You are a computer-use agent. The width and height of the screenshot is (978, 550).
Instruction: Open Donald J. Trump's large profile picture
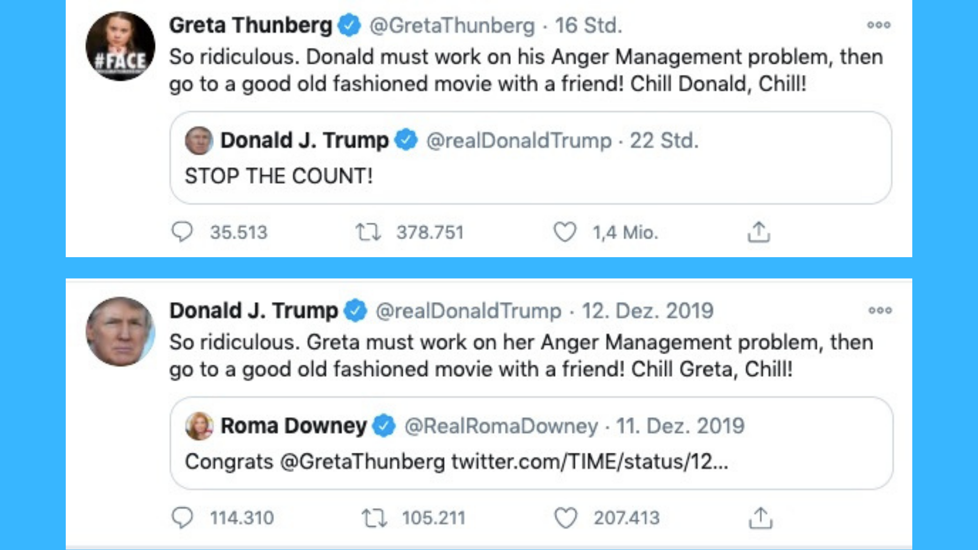[x=120, y=332]
